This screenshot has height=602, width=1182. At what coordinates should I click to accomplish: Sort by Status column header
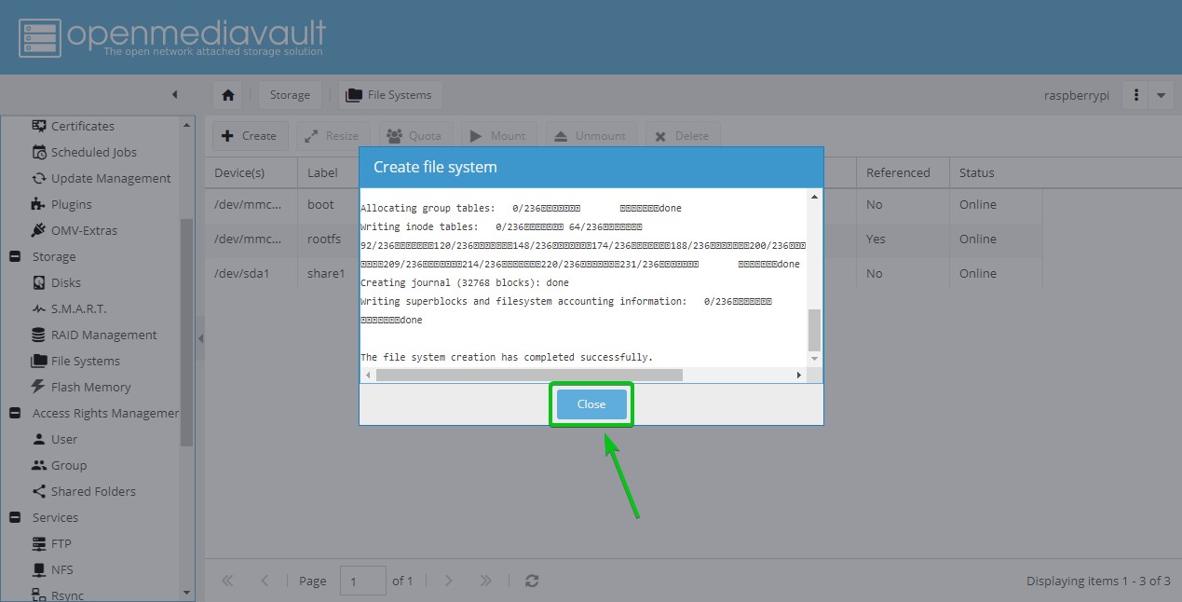click(996, 172)
